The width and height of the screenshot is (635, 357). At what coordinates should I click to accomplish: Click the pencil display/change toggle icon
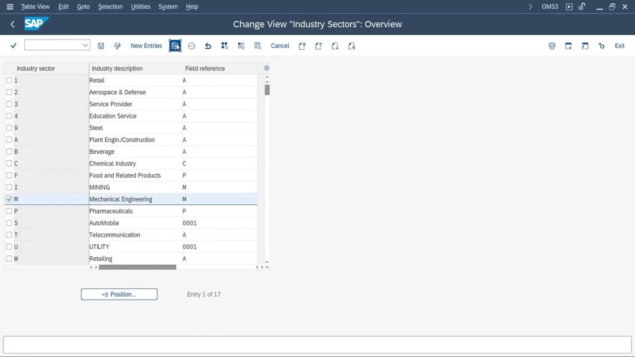coord(117,46)
